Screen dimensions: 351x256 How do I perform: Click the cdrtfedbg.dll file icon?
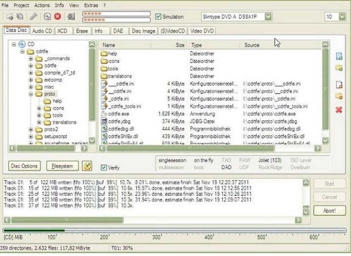coord(104,128)
